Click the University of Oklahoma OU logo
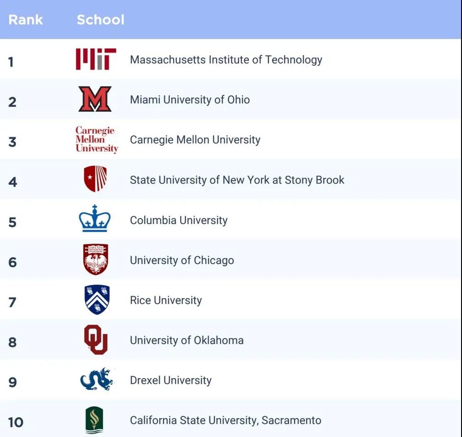 (x=96, y=340)
